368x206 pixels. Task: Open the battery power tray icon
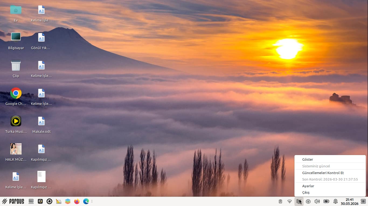click(x=326, y=201)
